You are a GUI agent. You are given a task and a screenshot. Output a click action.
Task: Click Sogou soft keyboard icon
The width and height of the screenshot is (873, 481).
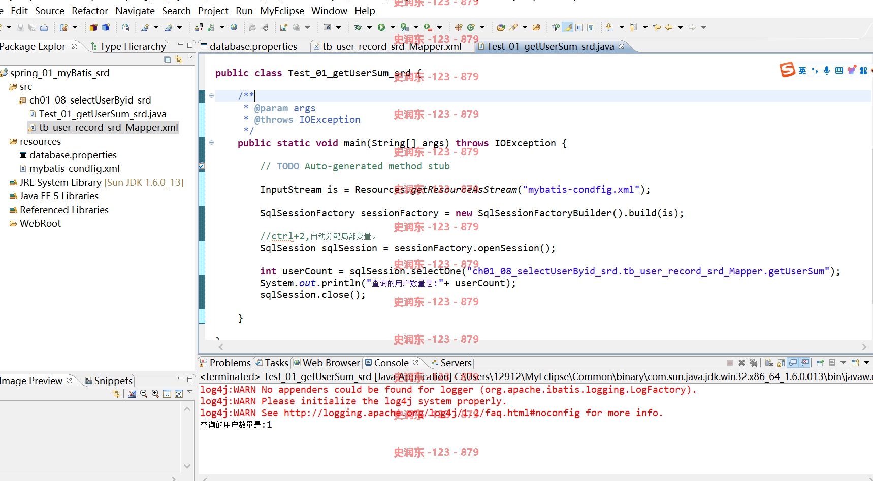coord(839,71)
